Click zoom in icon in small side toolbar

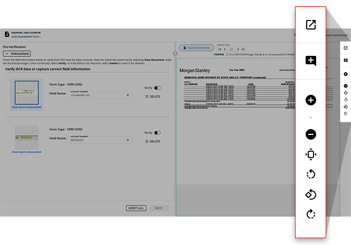click(346, 74)
